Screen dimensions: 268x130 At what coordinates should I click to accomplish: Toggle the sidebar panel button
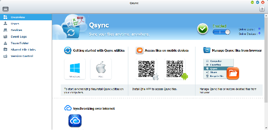(5, 9)
